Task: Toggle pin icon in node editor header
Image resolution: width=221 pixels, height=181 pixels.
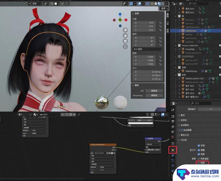Action: click(79, 114)
